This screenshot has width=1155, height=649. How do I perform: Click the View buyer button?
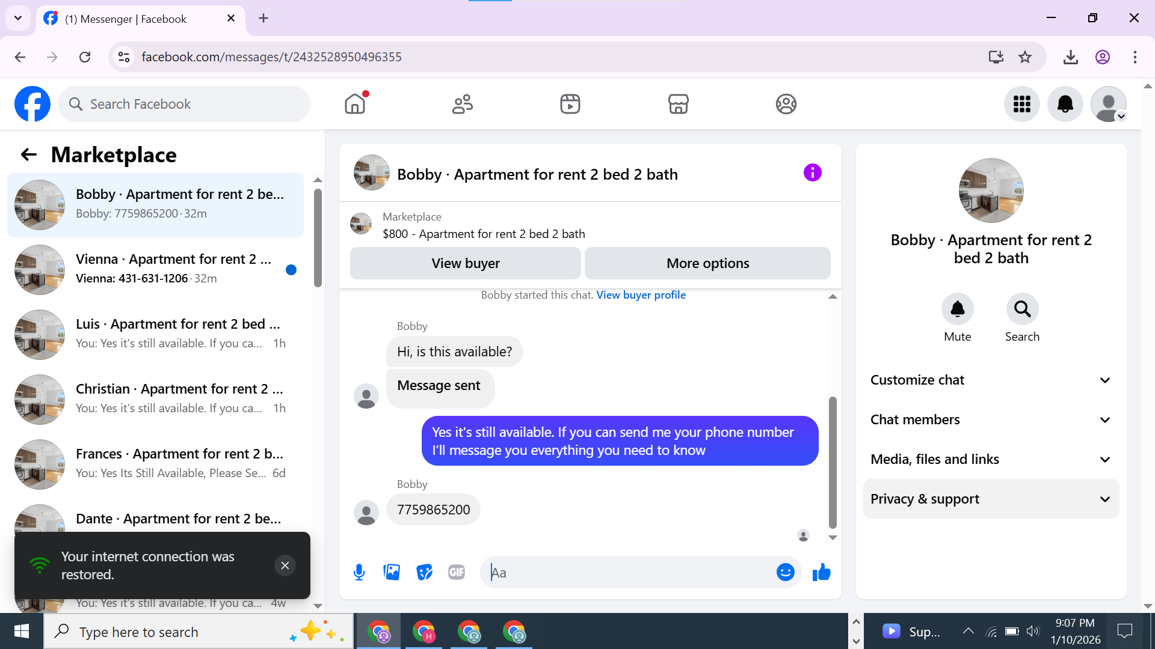465,263
